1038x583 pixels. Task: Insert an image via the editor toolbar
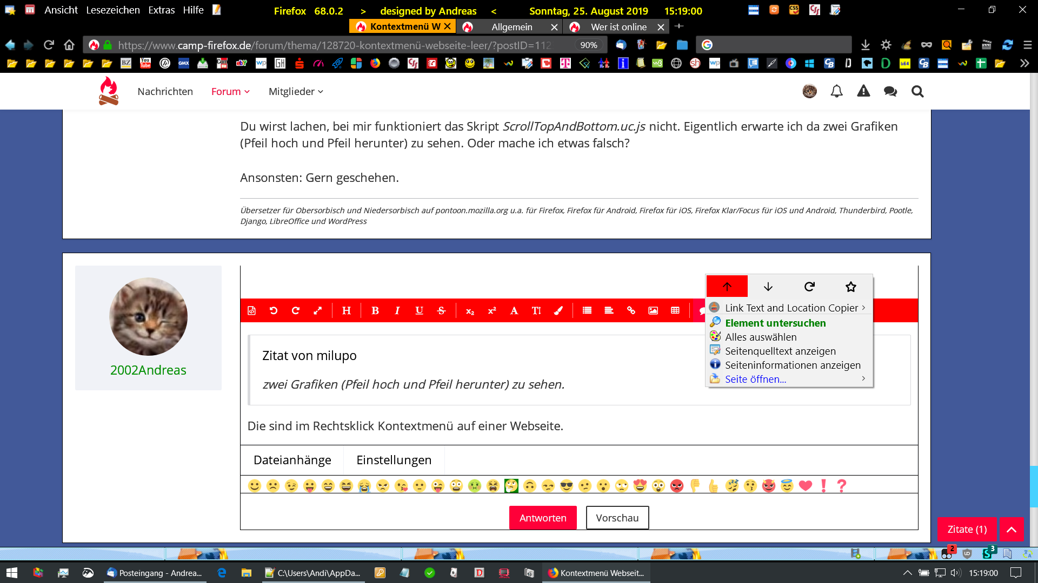point(653,310)
